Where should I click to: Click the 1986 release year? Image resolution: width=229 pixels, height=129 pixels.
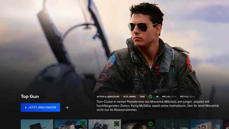coord(142,97)
